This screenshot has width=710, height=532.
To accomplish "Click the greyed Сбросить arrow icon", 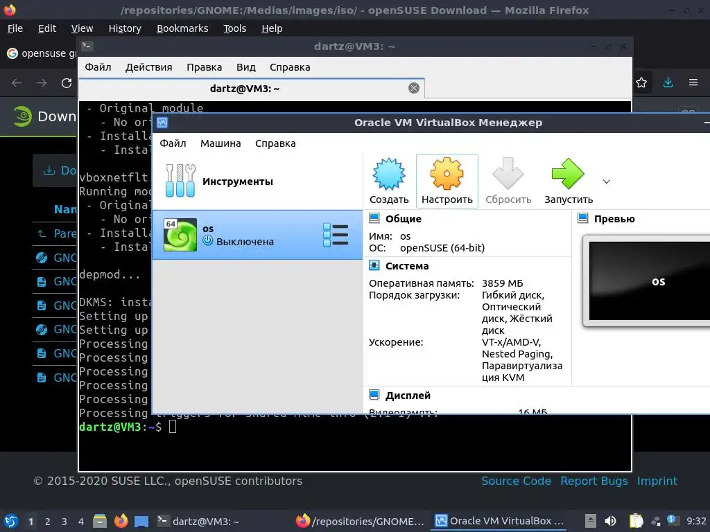I will pos(508,174).
